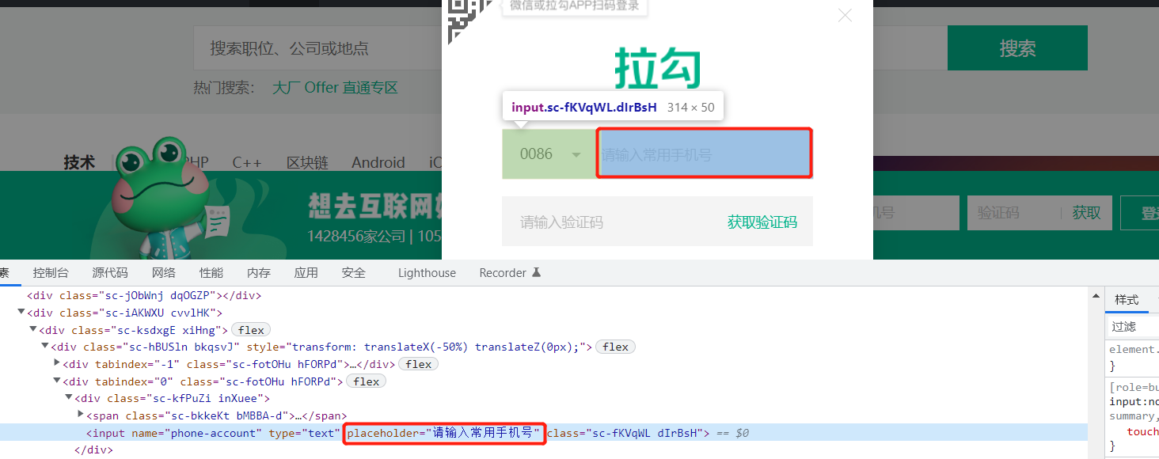This screenshot has width=1159, height=459.
Task: Select the Android category link
Action: (378, 162)
